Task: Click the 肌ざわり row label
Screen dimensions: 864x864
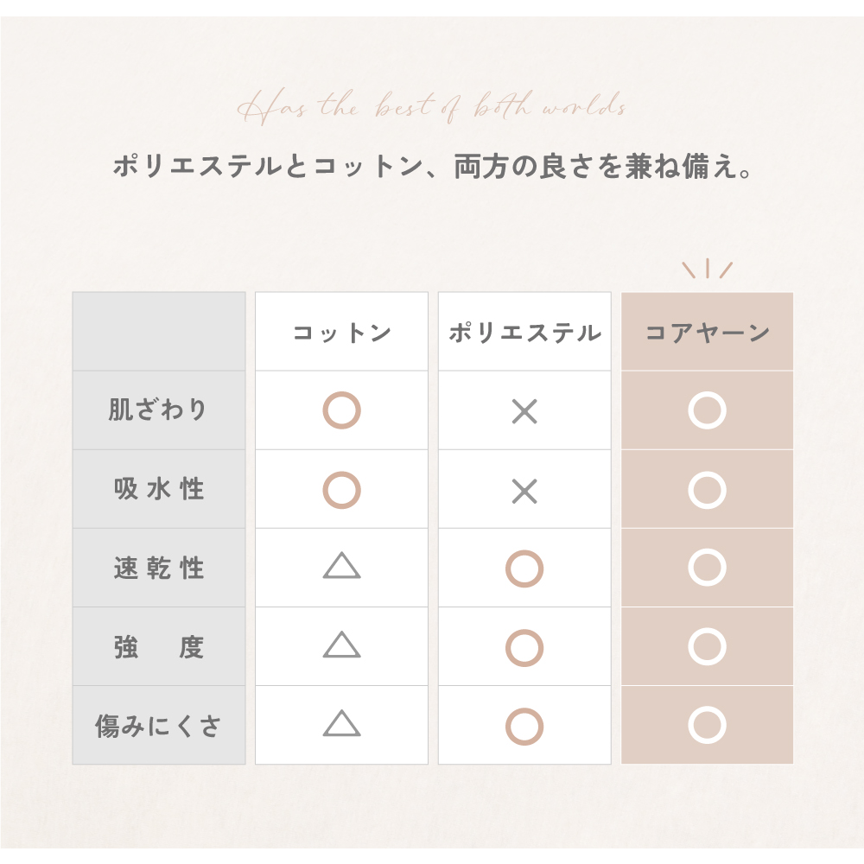Action: 159,410
